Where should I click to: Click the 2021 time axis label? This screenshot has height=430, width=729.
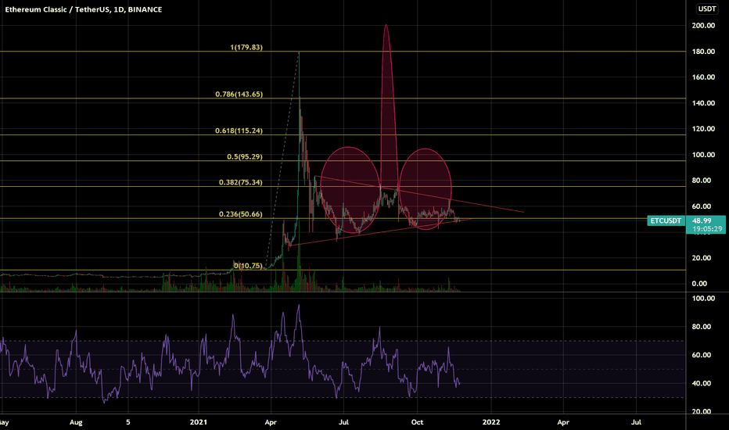(x=199, y=422)
